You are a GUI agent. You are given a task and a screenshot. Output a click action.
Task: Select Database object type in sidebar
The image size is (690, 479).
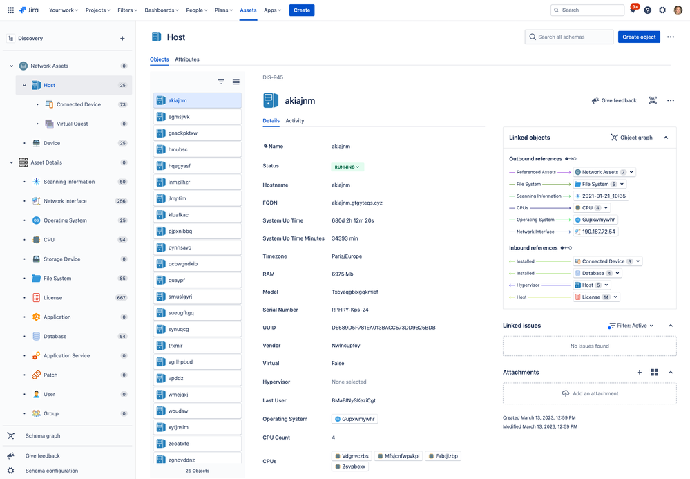[x=55, y=337]
